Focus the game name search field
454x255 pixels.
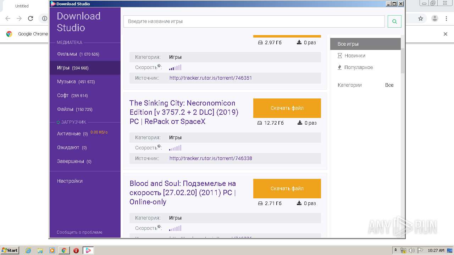[x=254, y=21]
